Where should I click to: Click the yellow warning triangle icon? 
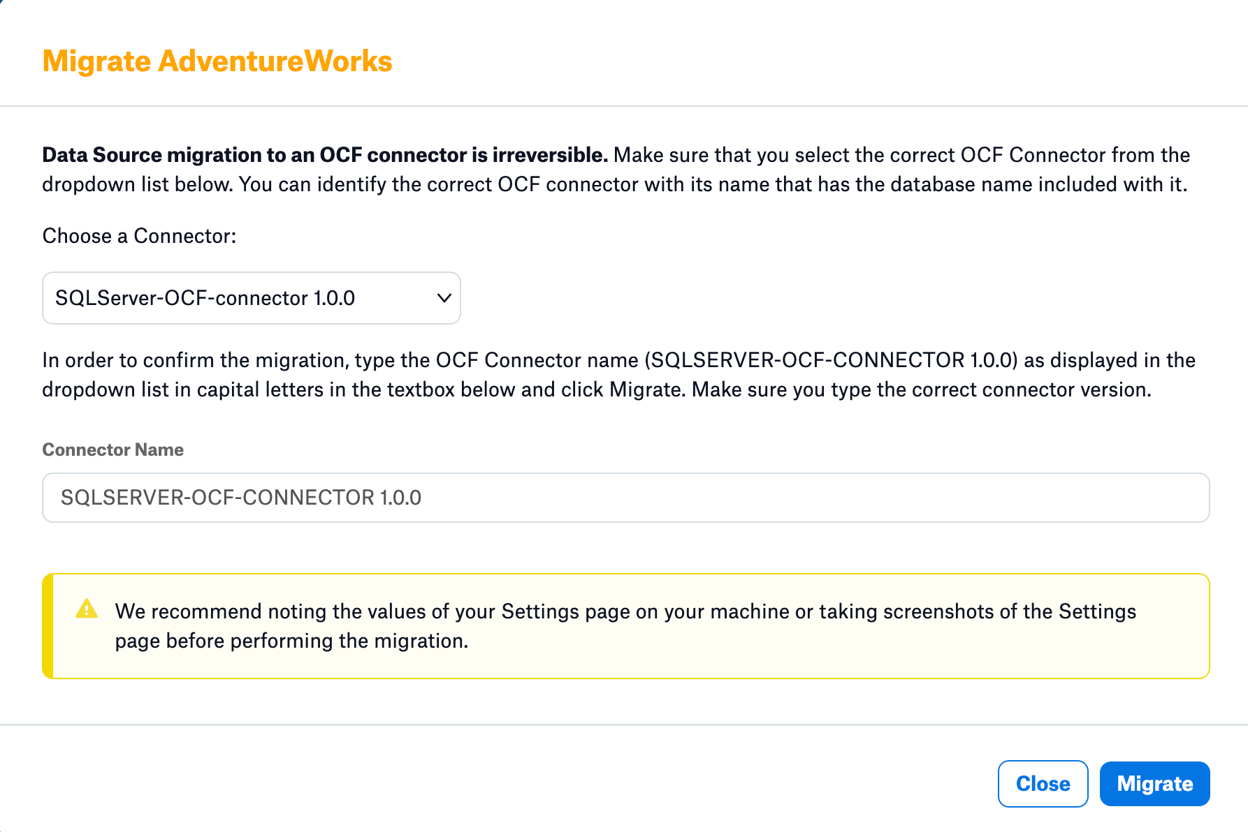86,609
